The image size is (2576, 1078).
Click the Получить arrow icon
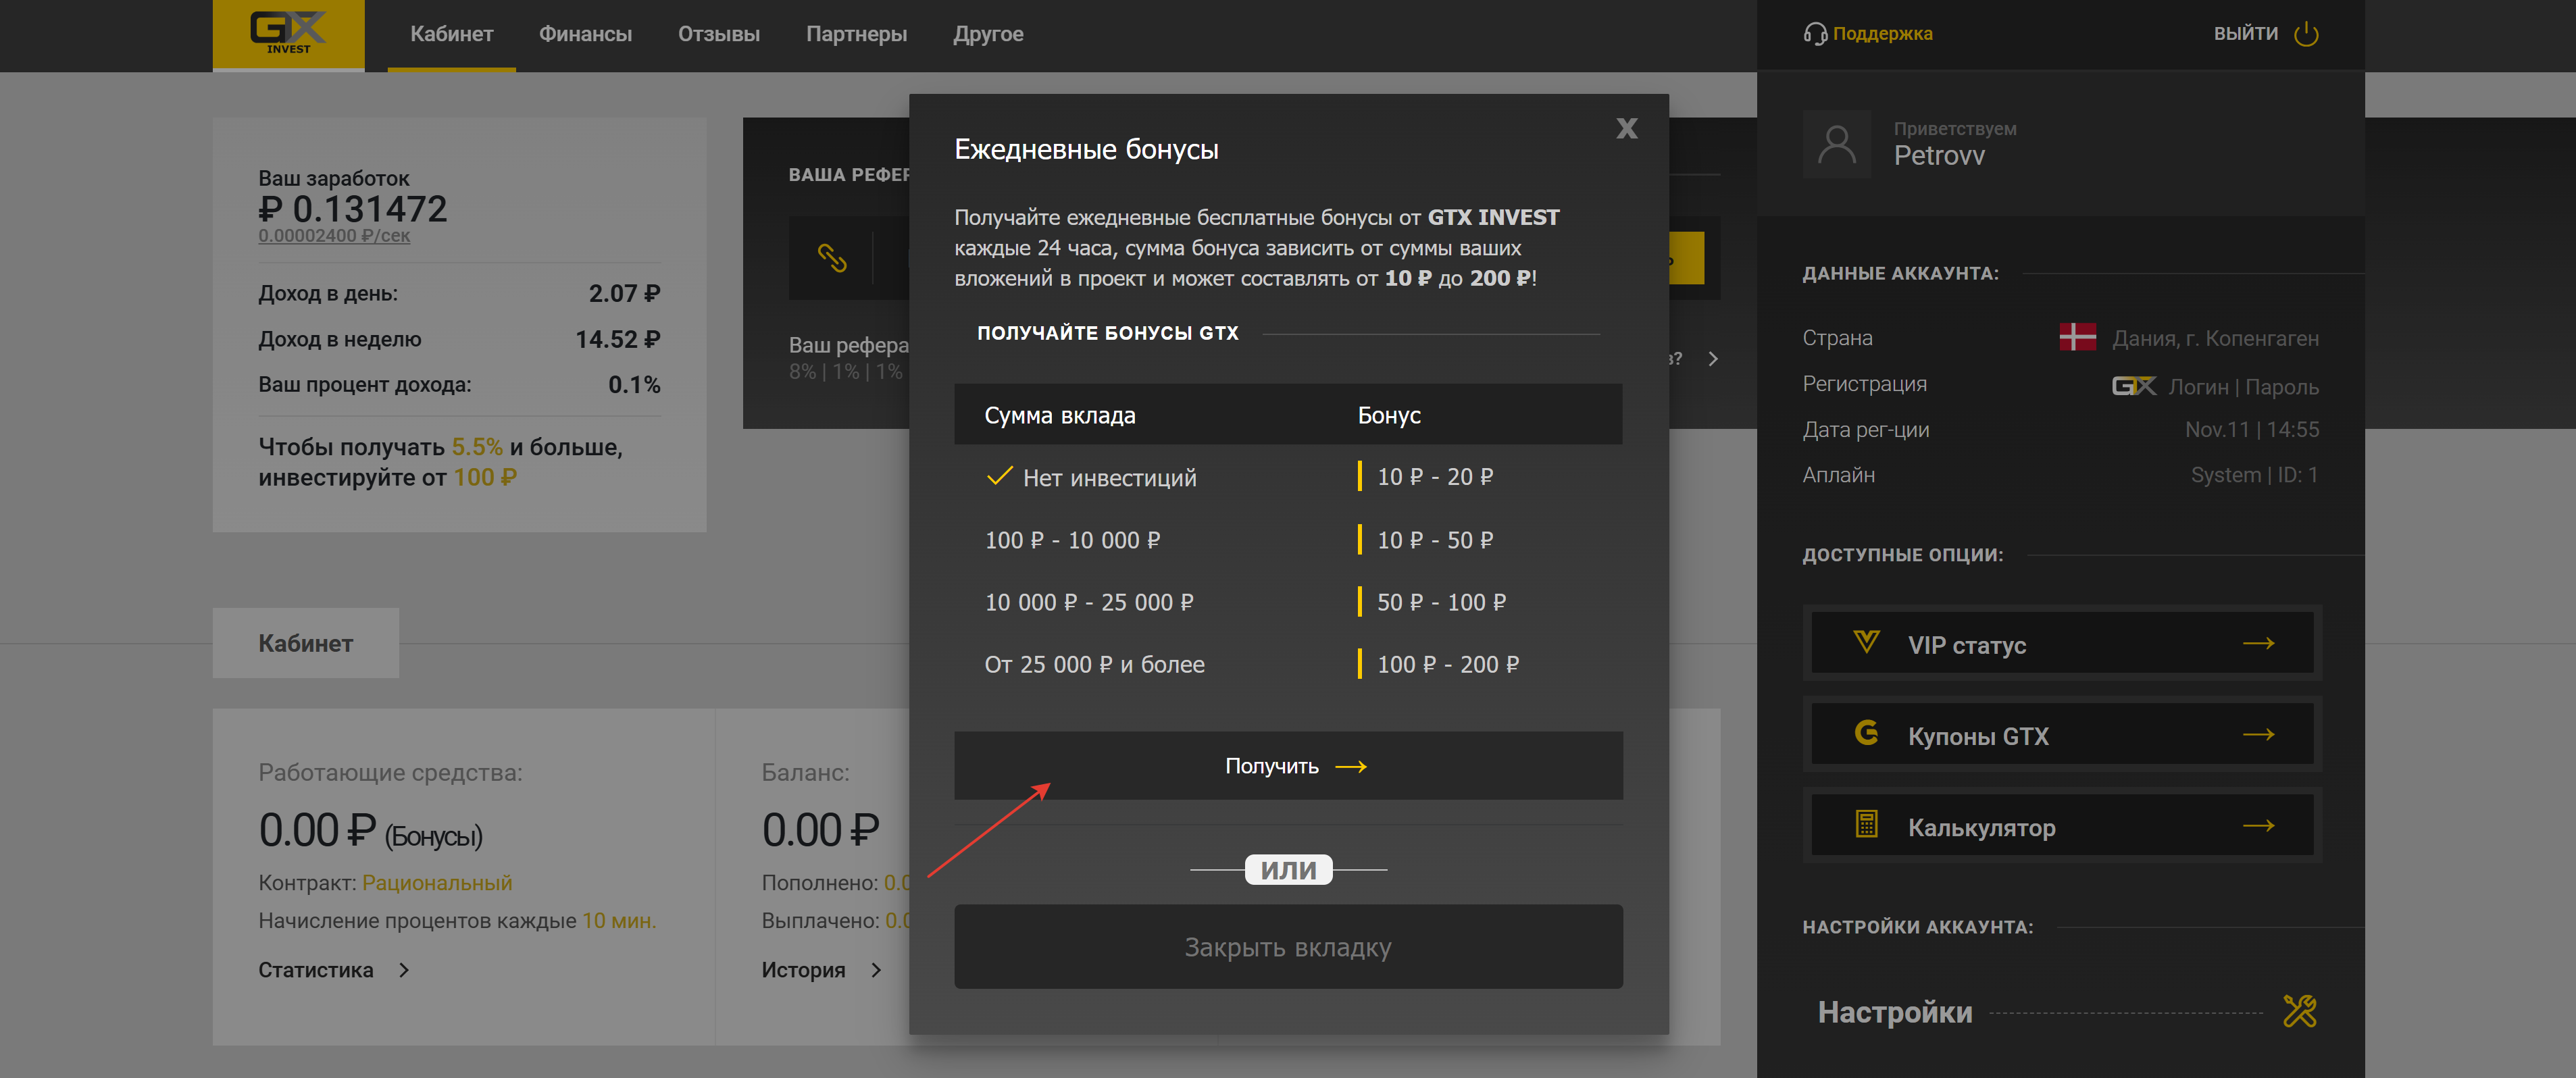(1351, 767)
